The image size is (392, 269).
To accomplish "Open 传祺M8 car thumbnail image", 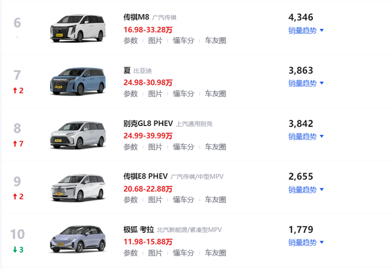I will pyautogui.click(x=77, y=28).
